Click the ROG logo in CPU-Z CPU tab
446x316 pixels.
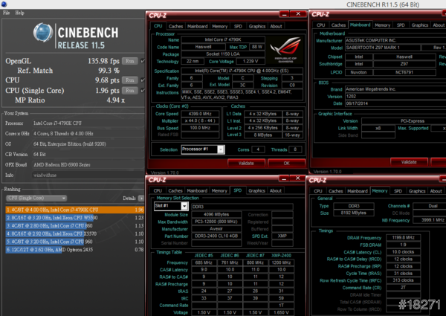pos(285,50)
